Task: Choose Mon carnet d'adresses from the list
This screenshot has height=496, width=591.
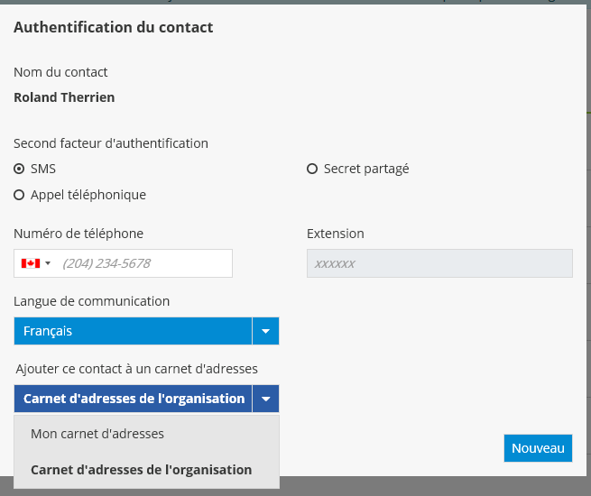Action: [97, 434]
